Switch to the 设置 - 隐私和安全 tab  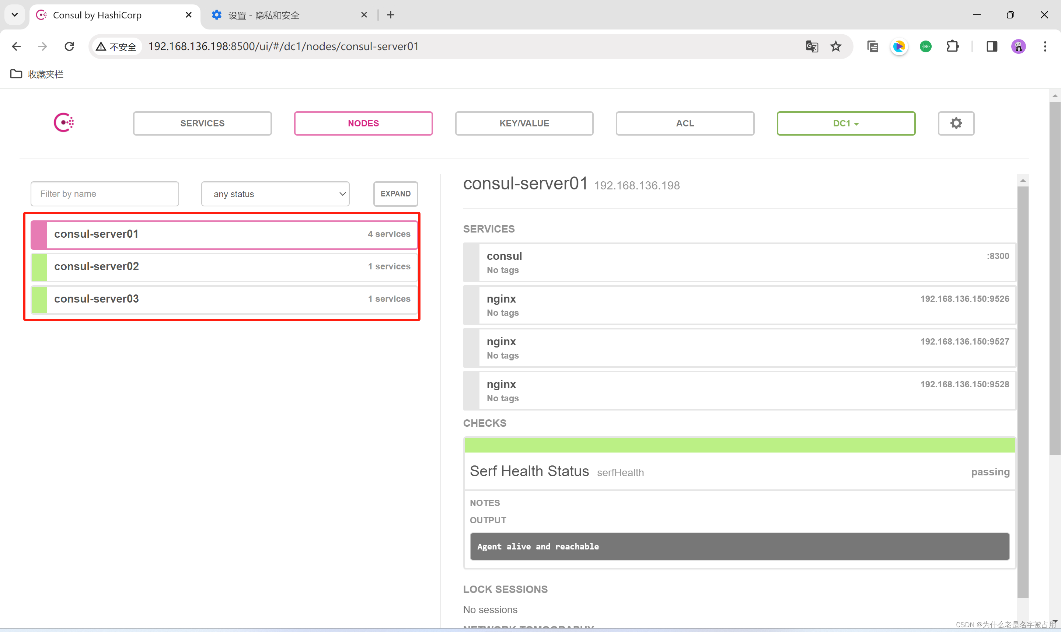(x=290, y=15)
